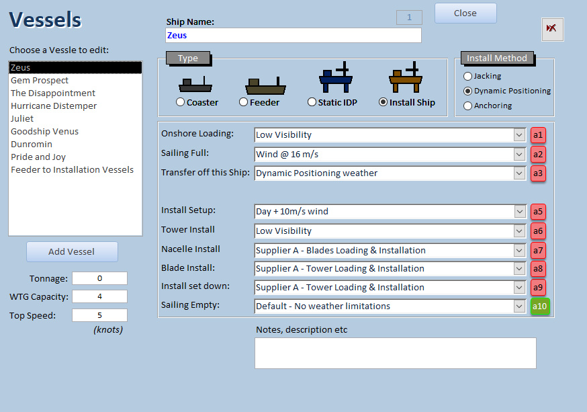Click the Notes description text box

[x=396, y=354]
